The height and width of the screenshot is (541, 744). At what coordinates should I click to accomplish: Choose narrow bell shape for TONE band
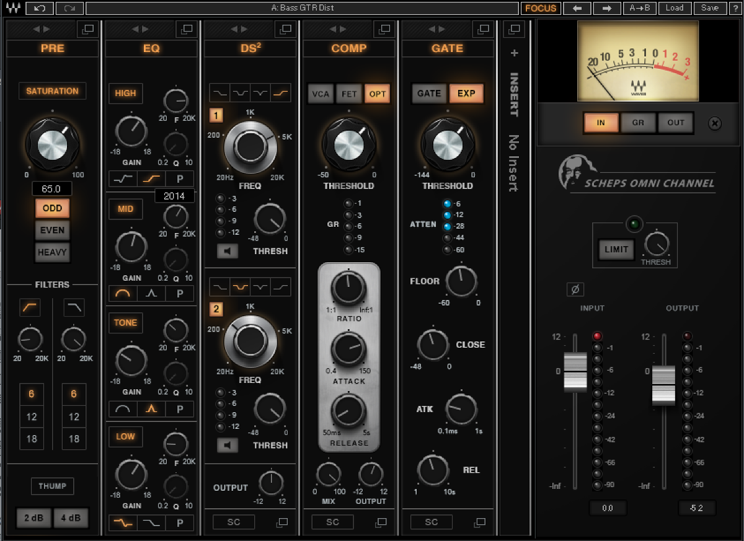[x=151, y=409]
